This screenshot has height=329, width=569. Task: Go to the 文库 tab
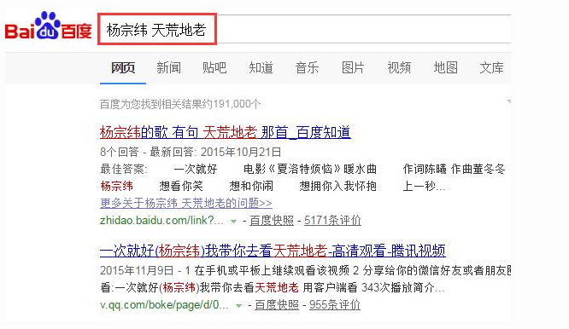pos(492,67)
